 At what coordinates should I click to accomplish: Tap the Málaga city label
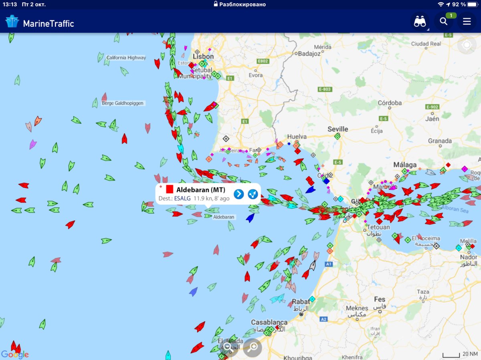click(405, 164)
